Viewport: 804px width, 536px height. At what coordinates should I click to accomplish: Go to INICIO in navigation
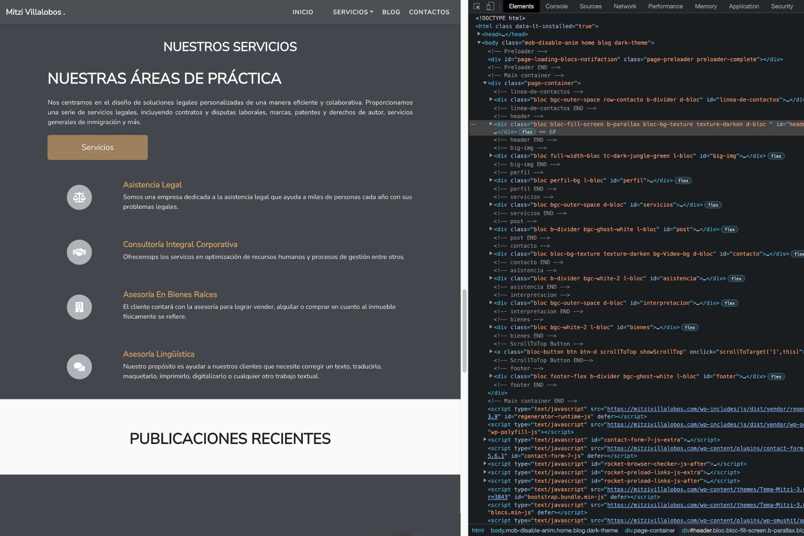coord(303,12)
